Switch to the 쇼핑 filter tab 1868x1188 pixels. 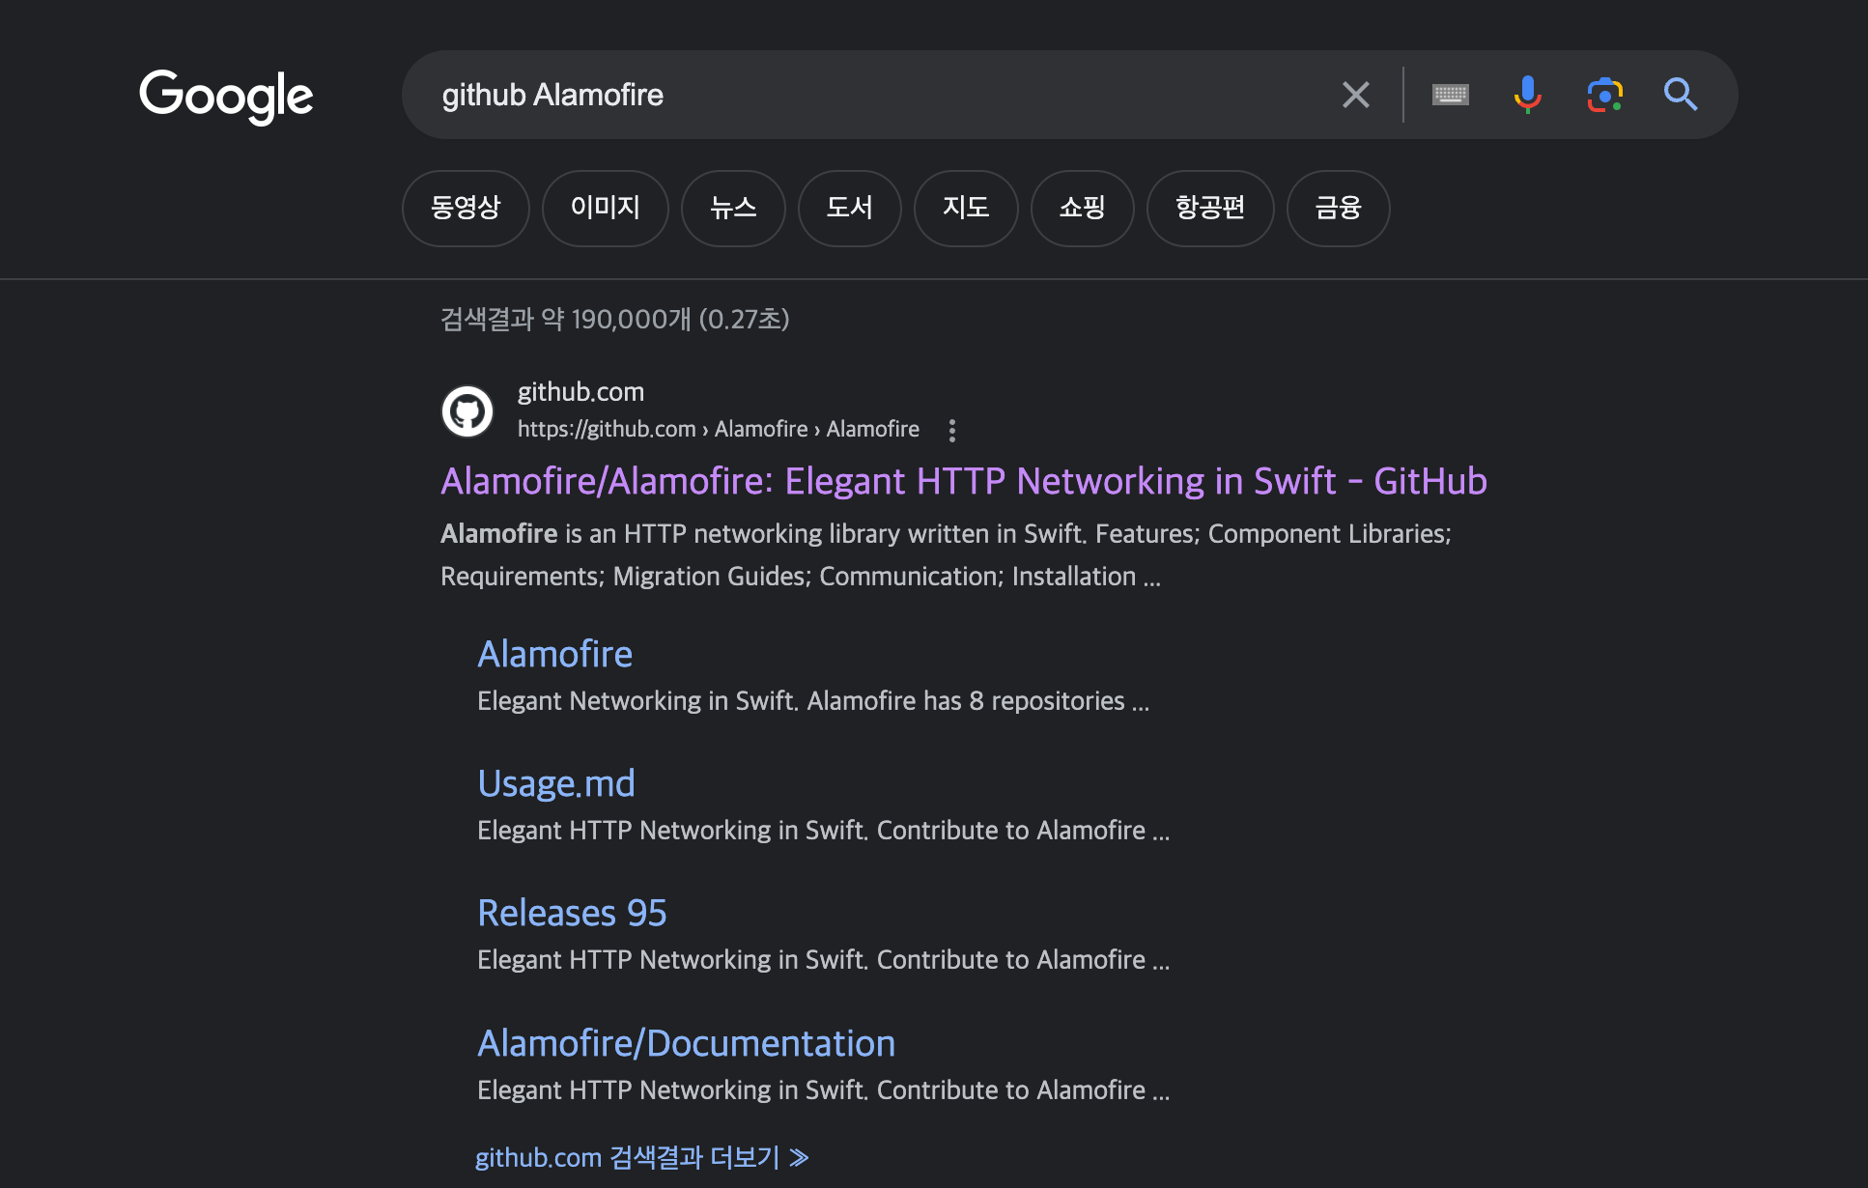tap(1083, 208)
